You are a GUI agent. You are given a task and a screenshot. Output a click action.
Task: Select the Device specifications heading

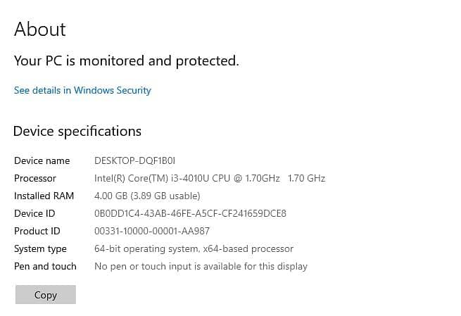(x=77, y=132)
